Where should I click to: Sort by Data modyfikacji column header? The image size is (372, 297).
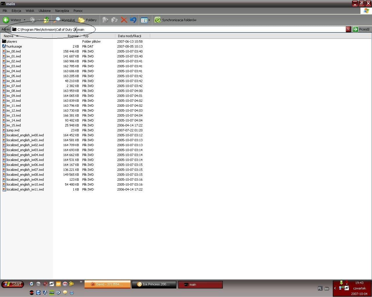coord(133,36)
